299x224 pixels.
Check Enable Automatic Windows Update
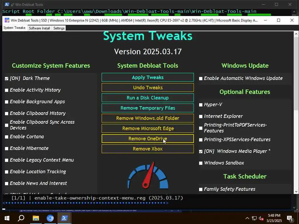tap(201, 78)
